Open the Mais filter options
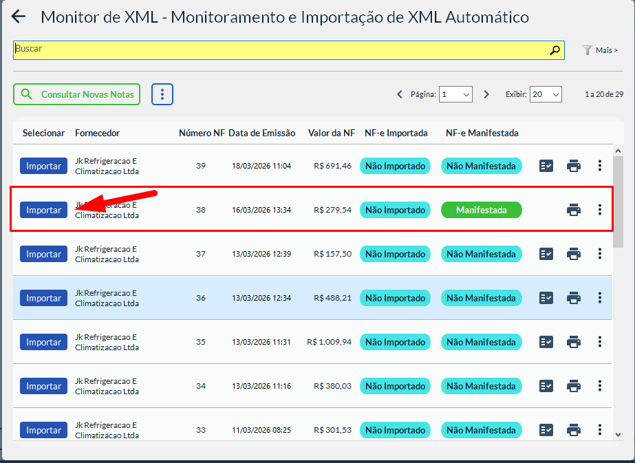 pos(600,50)
